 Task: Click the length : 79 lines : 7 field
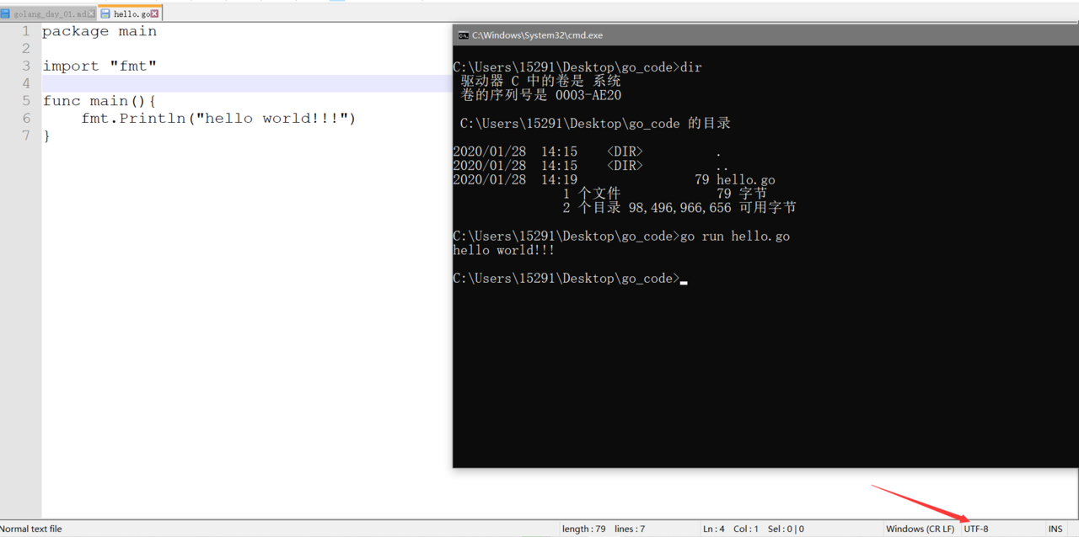point(603,529)
